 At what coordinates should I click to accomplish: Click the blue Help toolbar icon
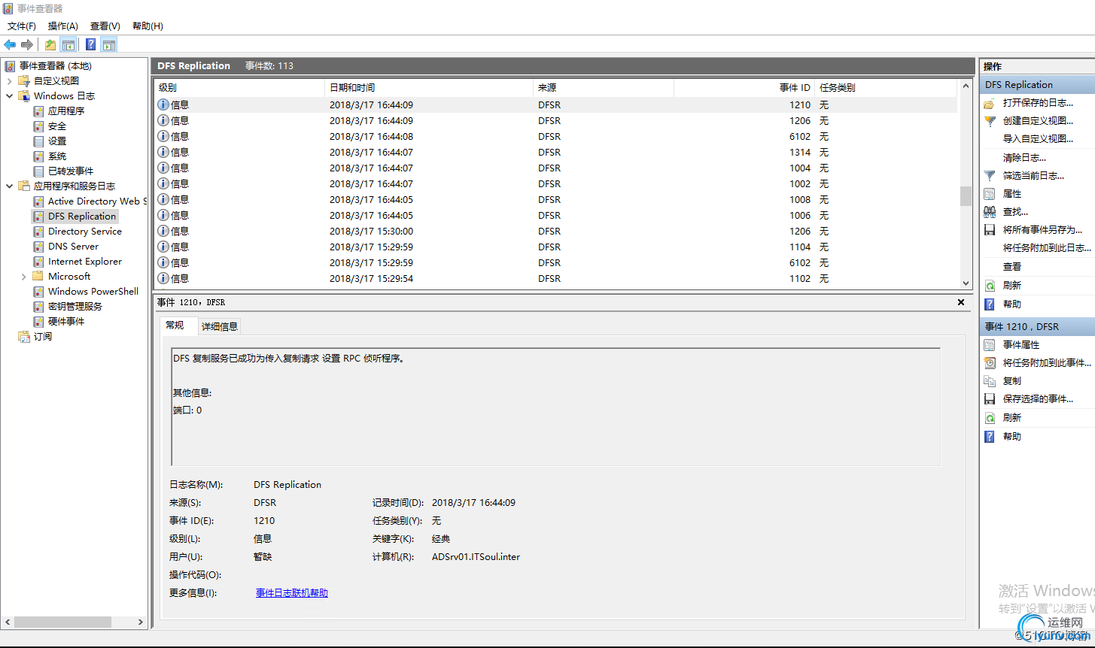[x=90, y=44]
